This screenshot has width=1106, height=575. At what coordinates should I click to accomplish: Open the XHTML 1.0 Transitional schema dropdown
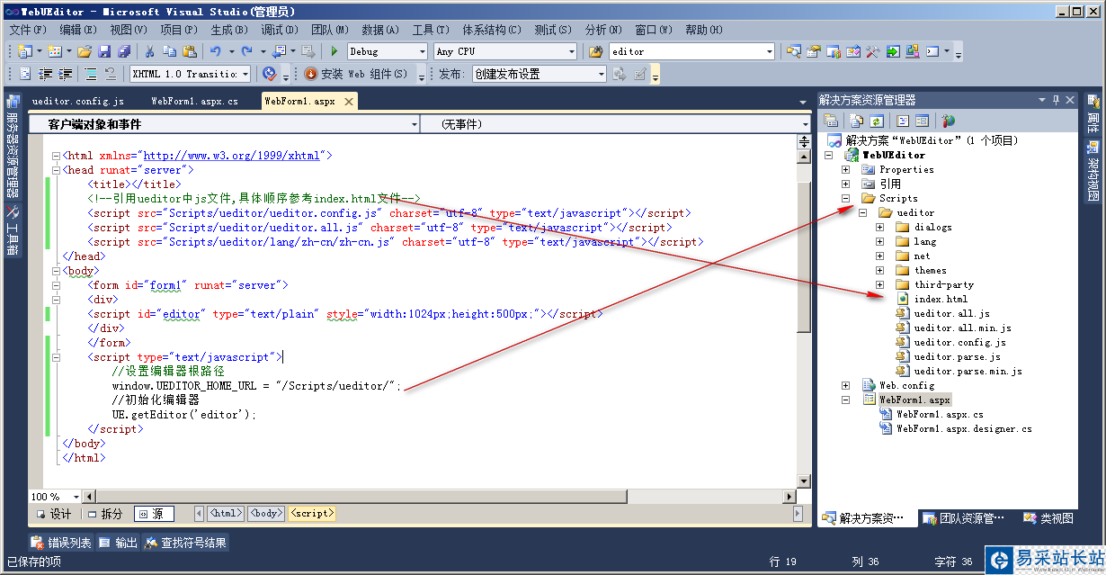[x=245, y=74]
